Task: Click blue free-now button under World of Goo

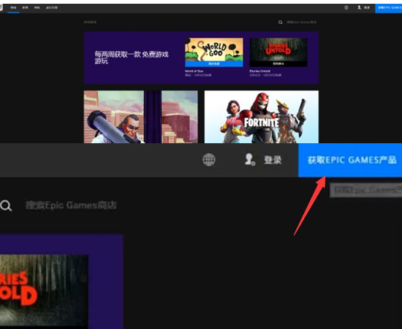Action: [x=214, y=63]
